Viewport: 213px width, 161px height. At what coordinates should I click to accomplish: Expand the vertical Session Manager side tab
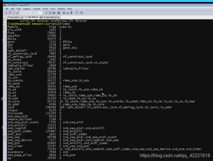tap(4, 24)
